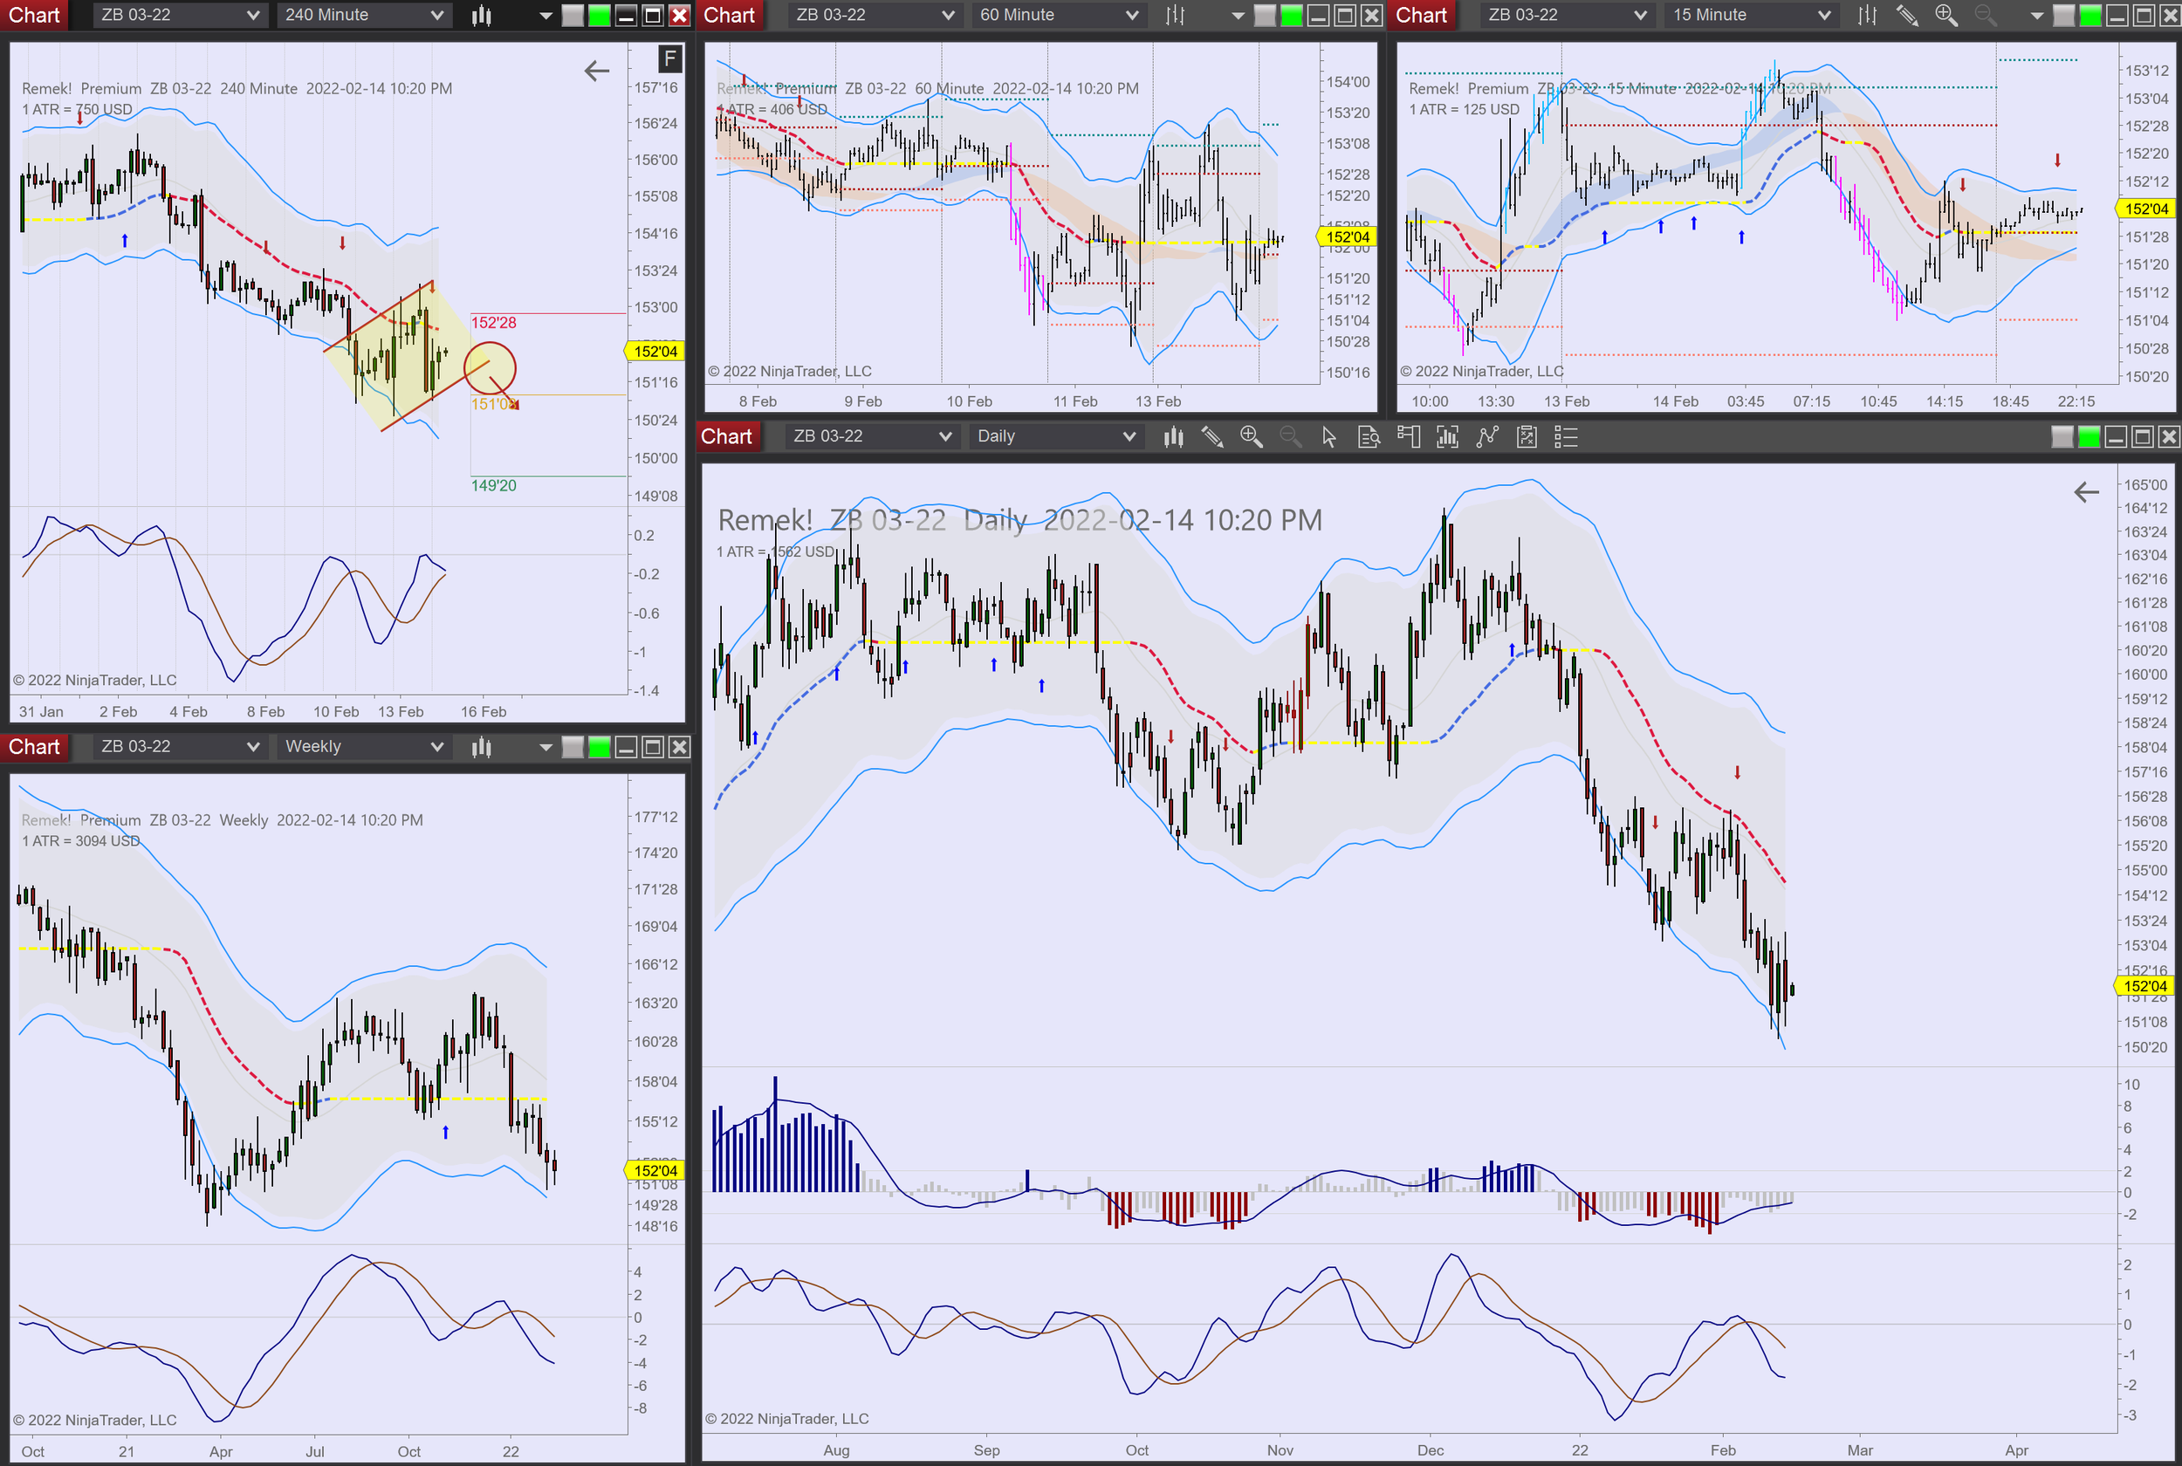Open the Properties list icon in the Daily chart

tap(1566, 436)
